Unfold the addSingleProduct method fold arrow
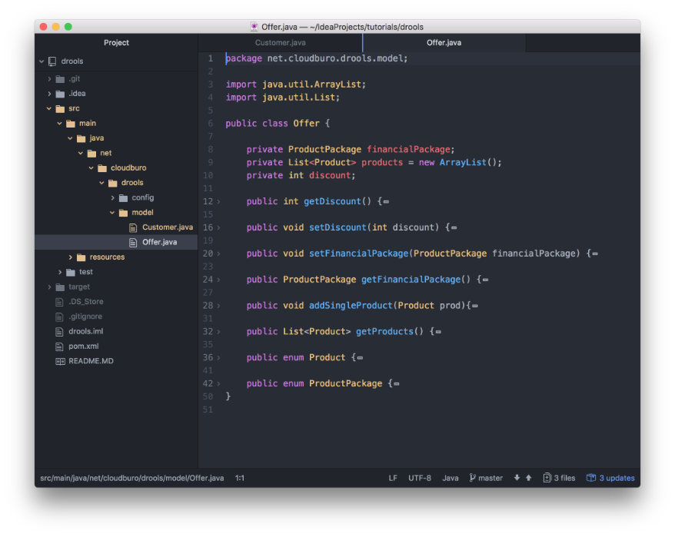Screen dimensions: 675x537 [x=218, y=306]
